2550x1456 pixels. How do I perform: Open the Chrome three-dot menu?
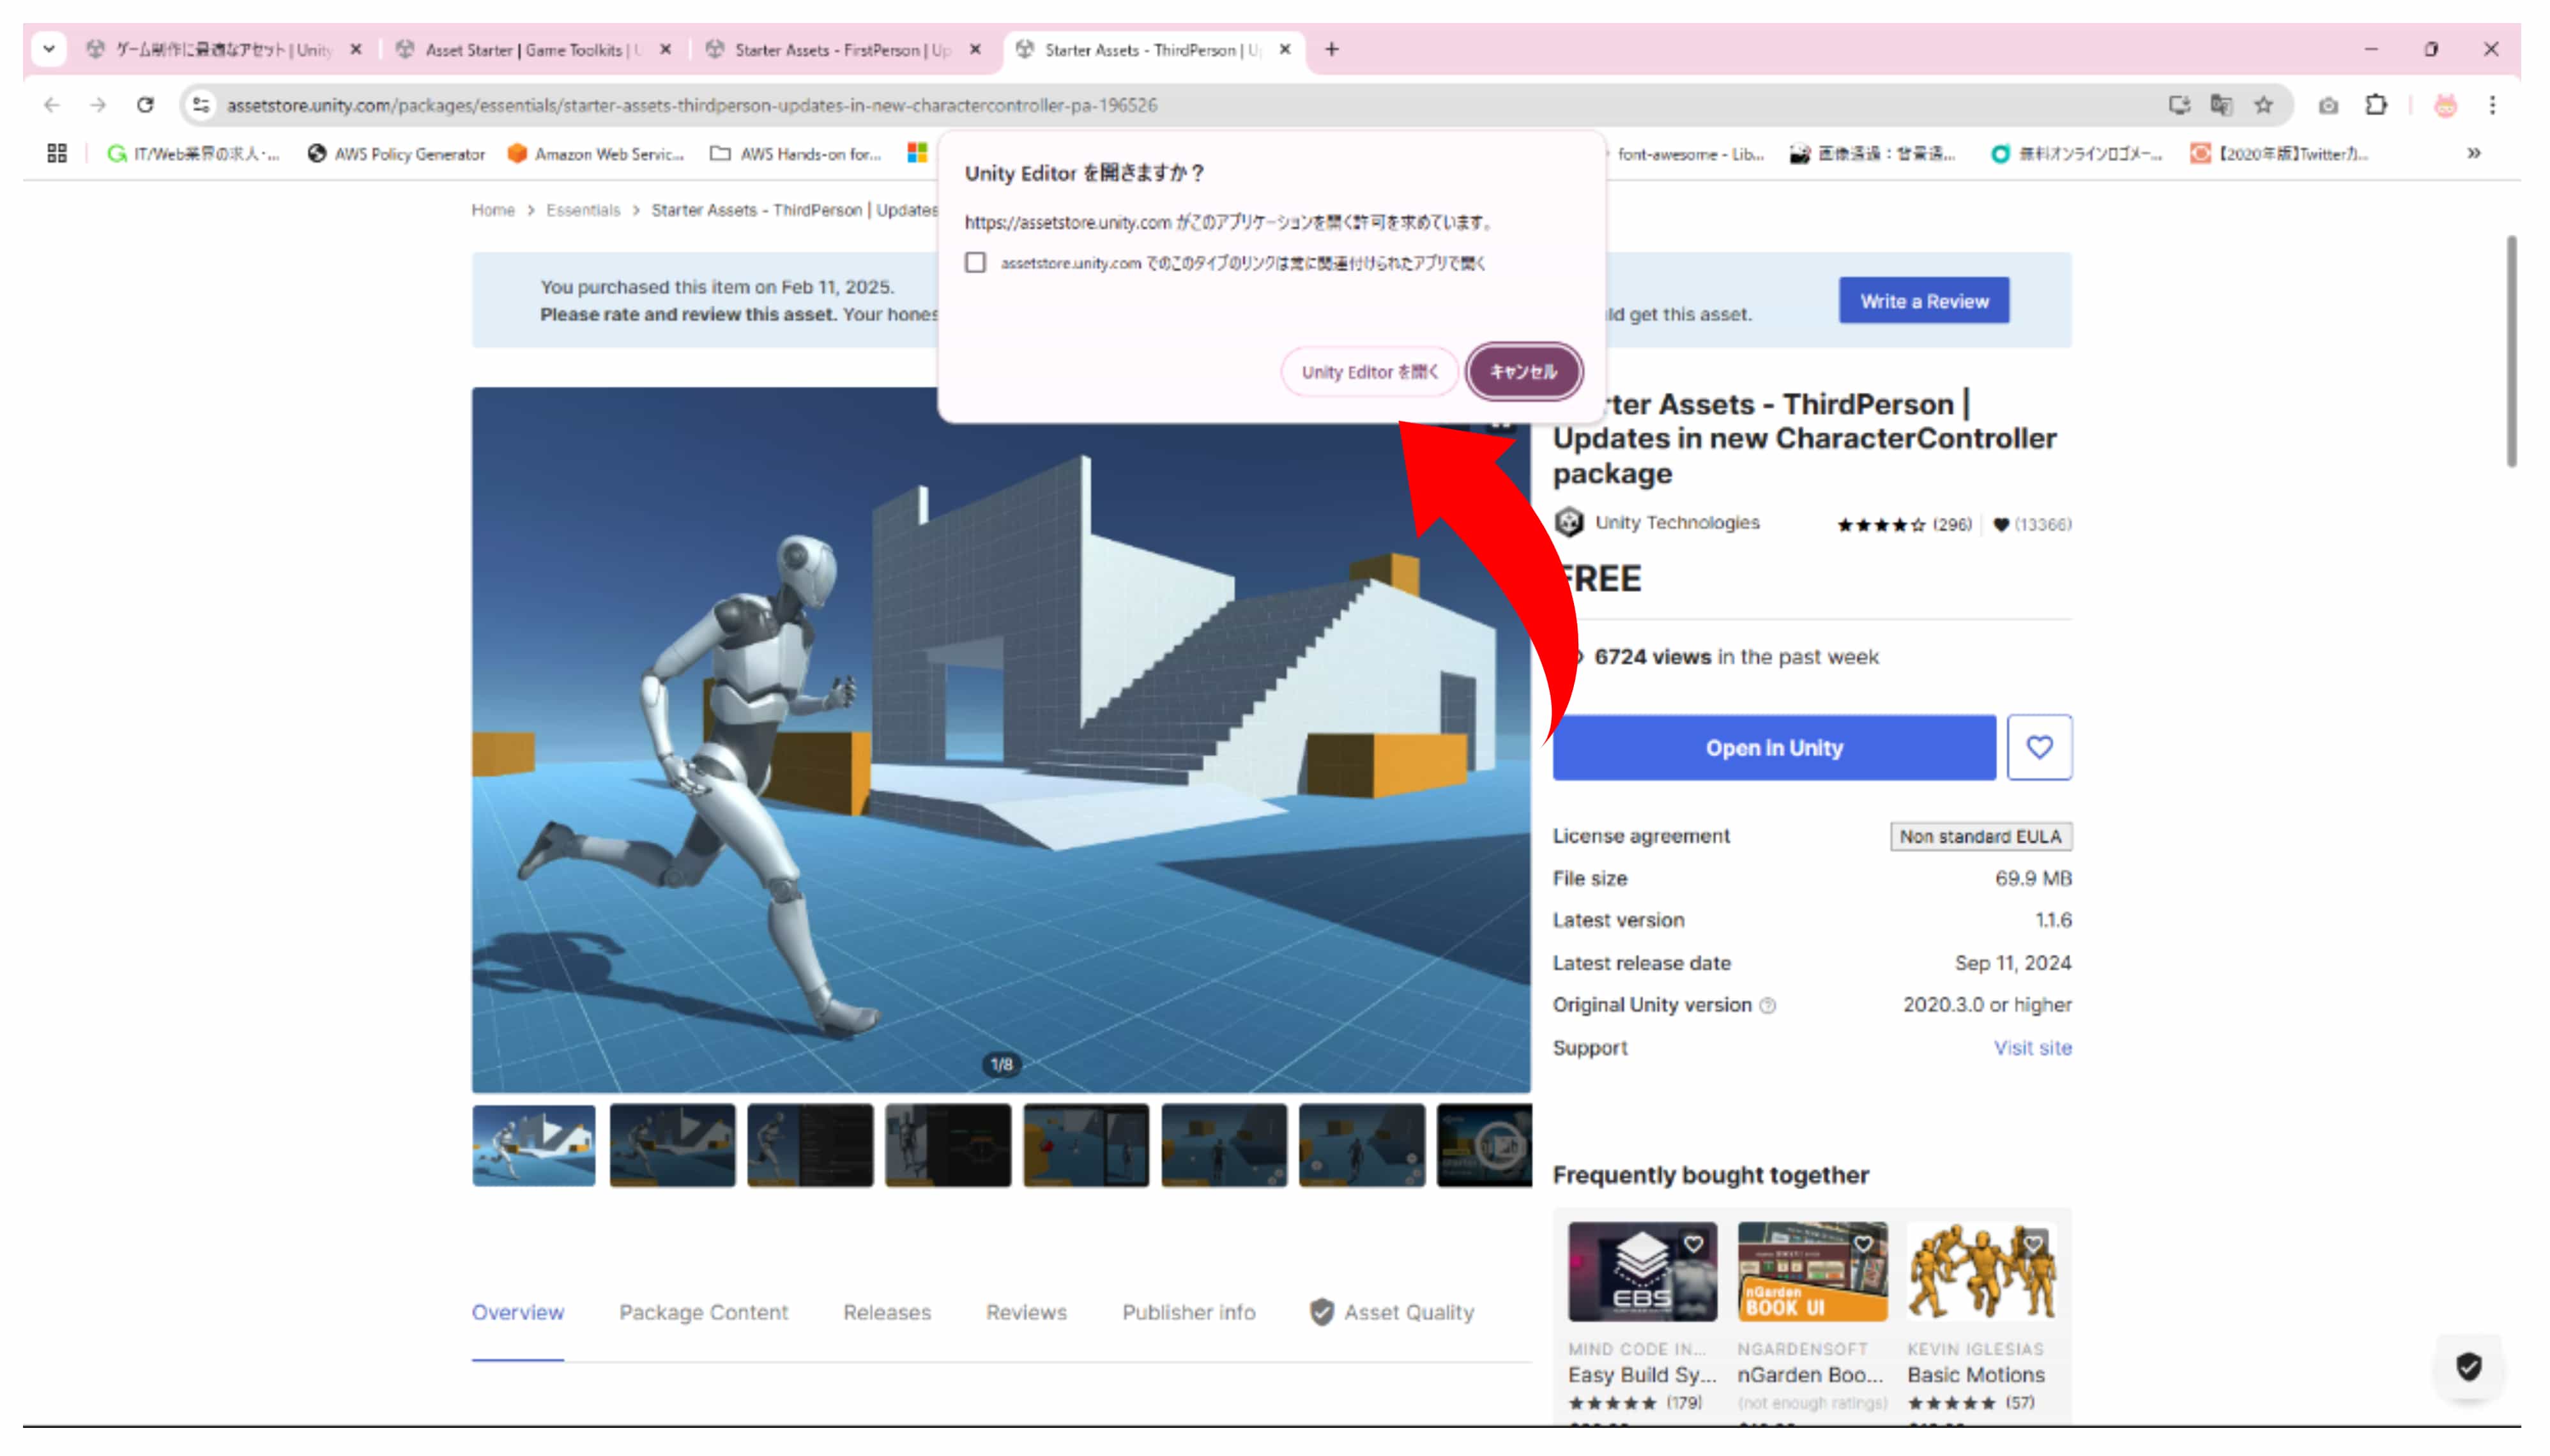click(2492, 105)
